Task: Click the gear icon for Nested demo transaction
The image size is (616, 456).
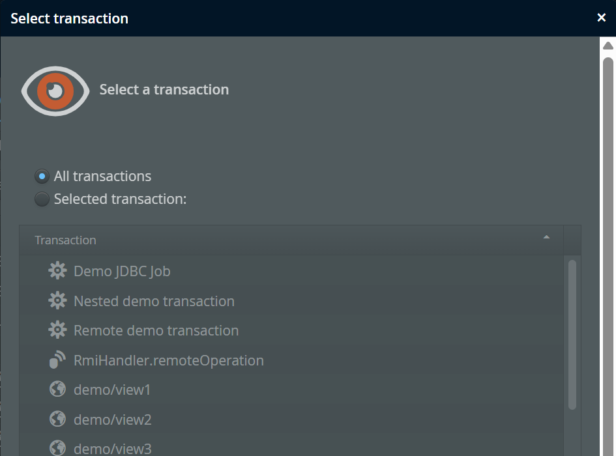Action: click(x=57, y=301)
